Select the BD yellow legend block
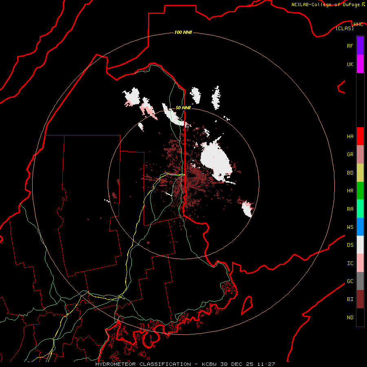The width and height of the screenshot is (367, 367). point(360,173)
